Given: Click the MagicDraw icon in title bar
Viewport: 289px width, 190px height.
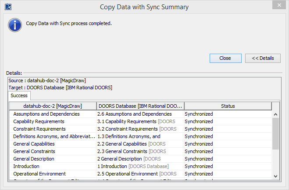Looking at the screenshot, I should click(x=7, y=7).
